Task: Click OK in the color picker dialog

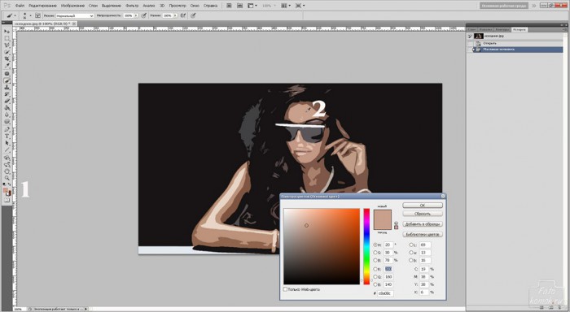Action: pyautogui.click(x=423, y=206)
